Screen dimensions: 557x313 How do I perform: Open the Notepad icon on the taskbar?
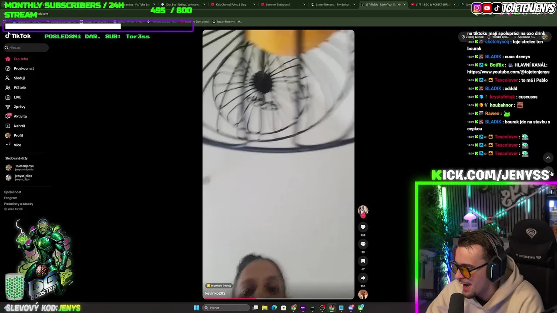341,308
